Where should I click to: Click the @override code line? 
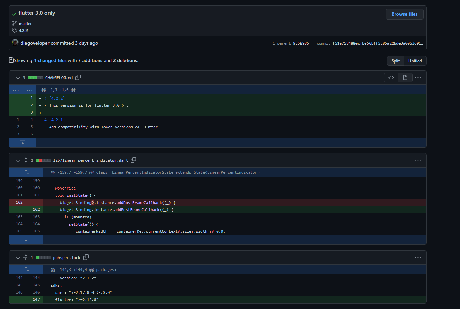[65, 188]
